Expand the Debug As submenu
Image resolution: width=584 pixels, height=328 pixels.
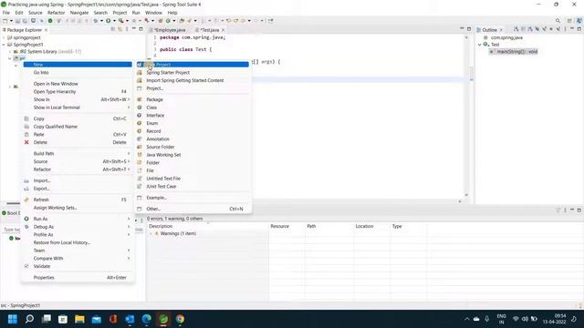pos(78,227)
